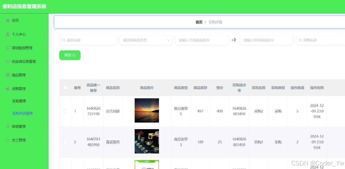The height and width of the screenshot is (169, 345).
Task: Click the 便利店信息管理系统 title
Action: (x=24, y=6)
